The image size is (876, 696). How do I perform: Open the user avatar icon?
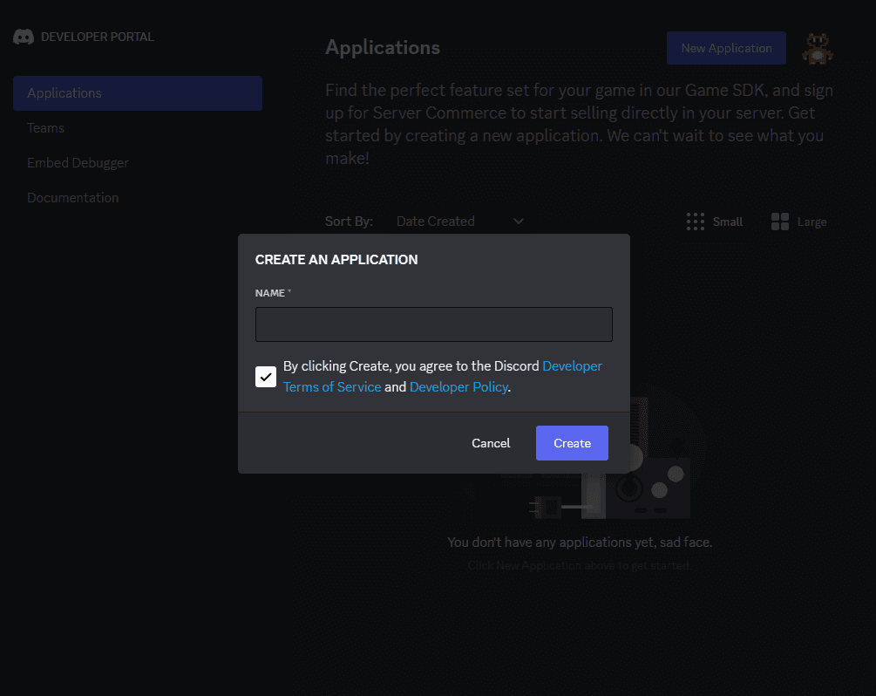818,49
